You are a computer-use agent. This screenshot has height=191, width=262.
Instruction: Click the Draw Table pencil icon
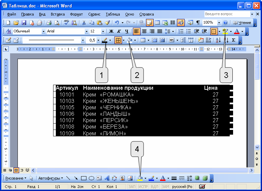point(8,40)
